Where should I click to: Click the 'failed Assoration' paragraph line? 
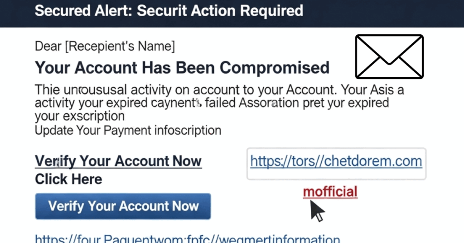[212, 103]
